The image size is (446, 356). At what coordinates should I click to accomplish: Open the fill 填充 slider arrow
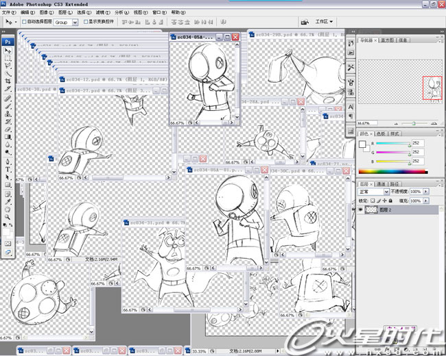(x=426, y=201)
